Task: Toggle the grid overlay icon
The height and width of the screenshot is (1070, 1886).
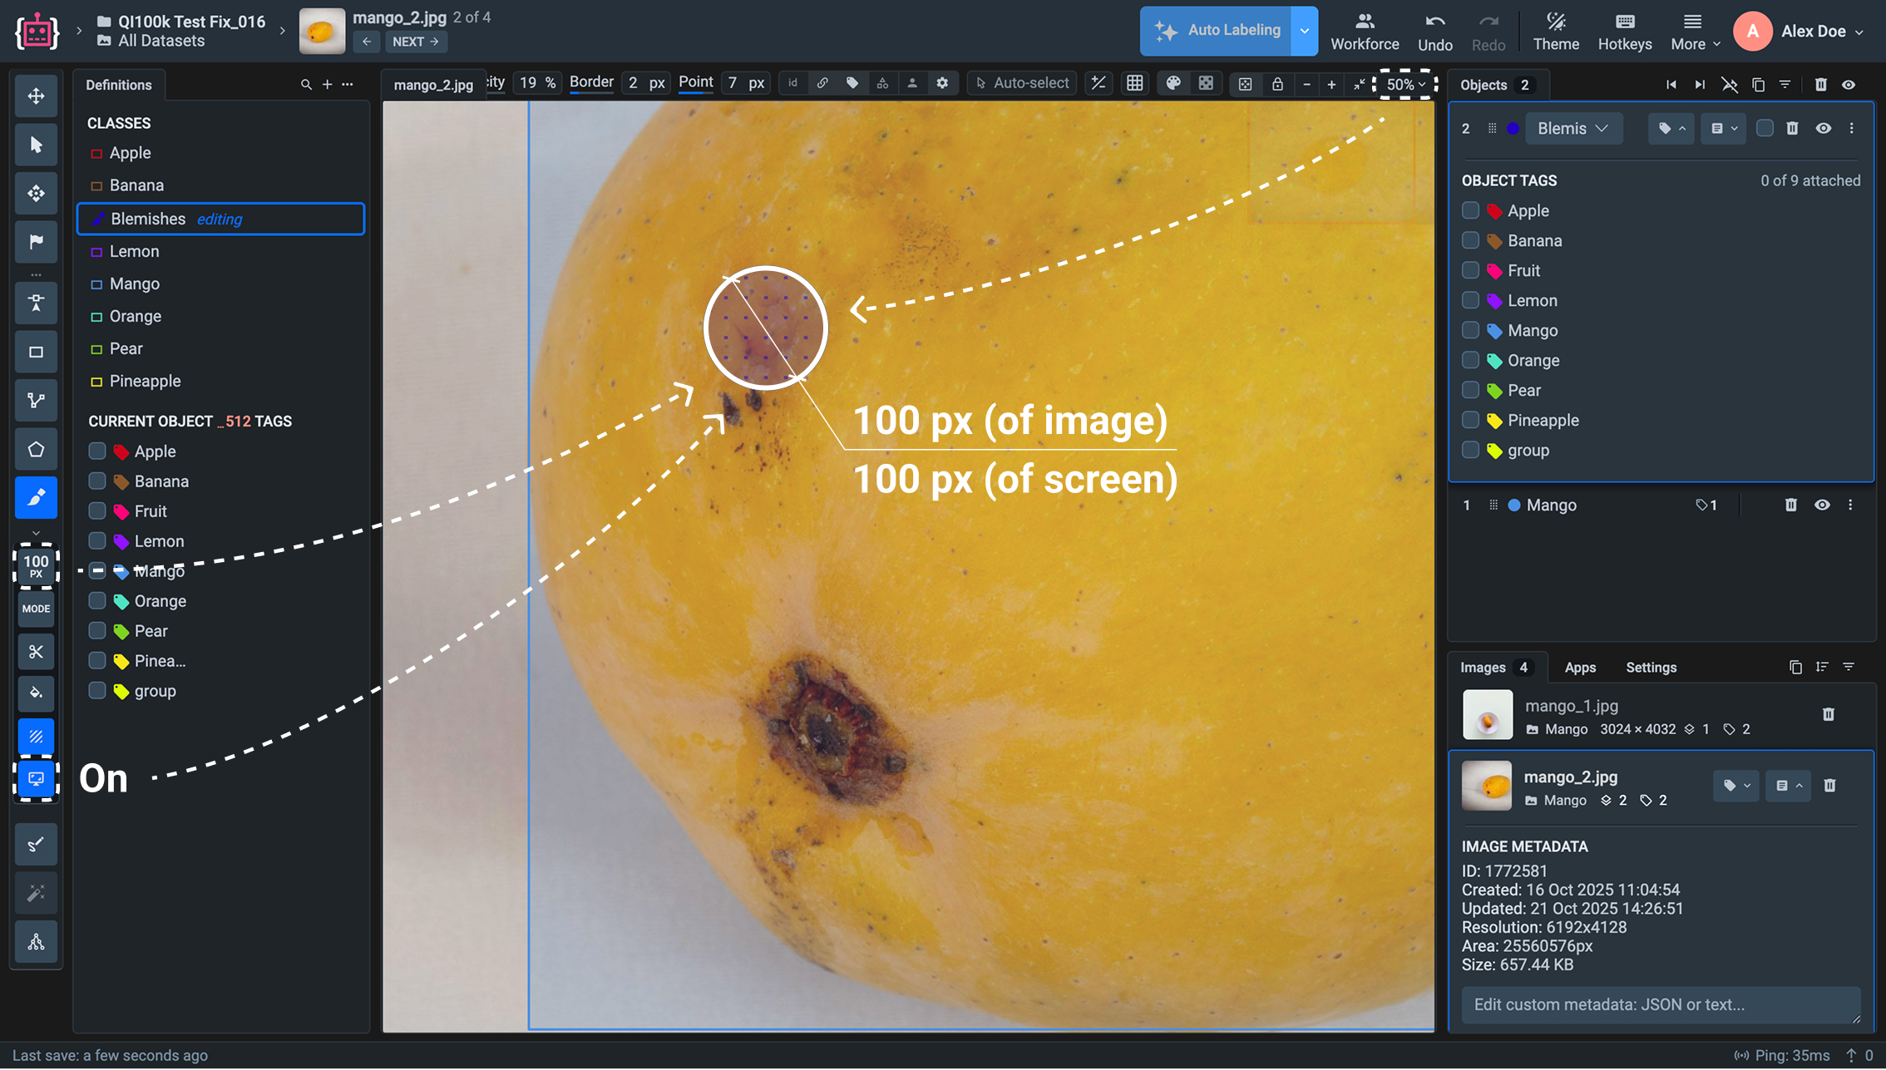Action: tap(1134, 83)
